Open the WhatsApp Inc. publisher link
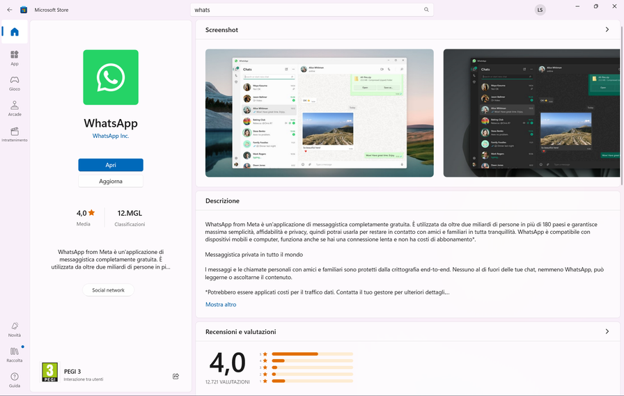Screen dimensions: 624x396 click(111, 136)
